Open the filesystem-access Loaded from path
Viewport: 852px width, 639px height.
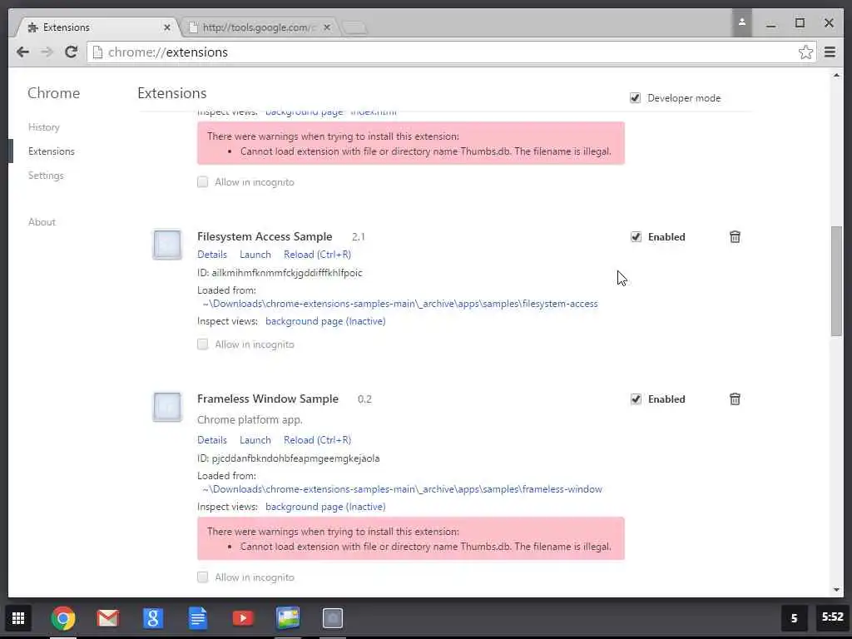(x=400, y=304)
